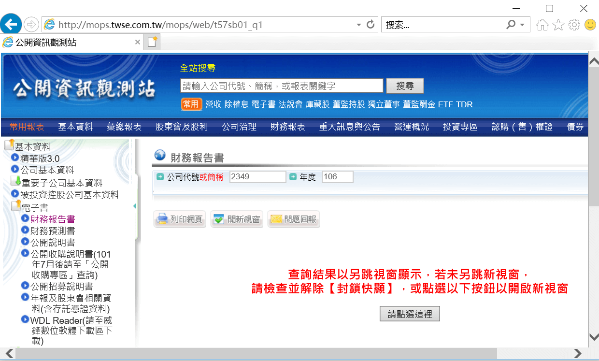Click the 庫藏股 quick link
599x361 pixels.
point(317,104)
